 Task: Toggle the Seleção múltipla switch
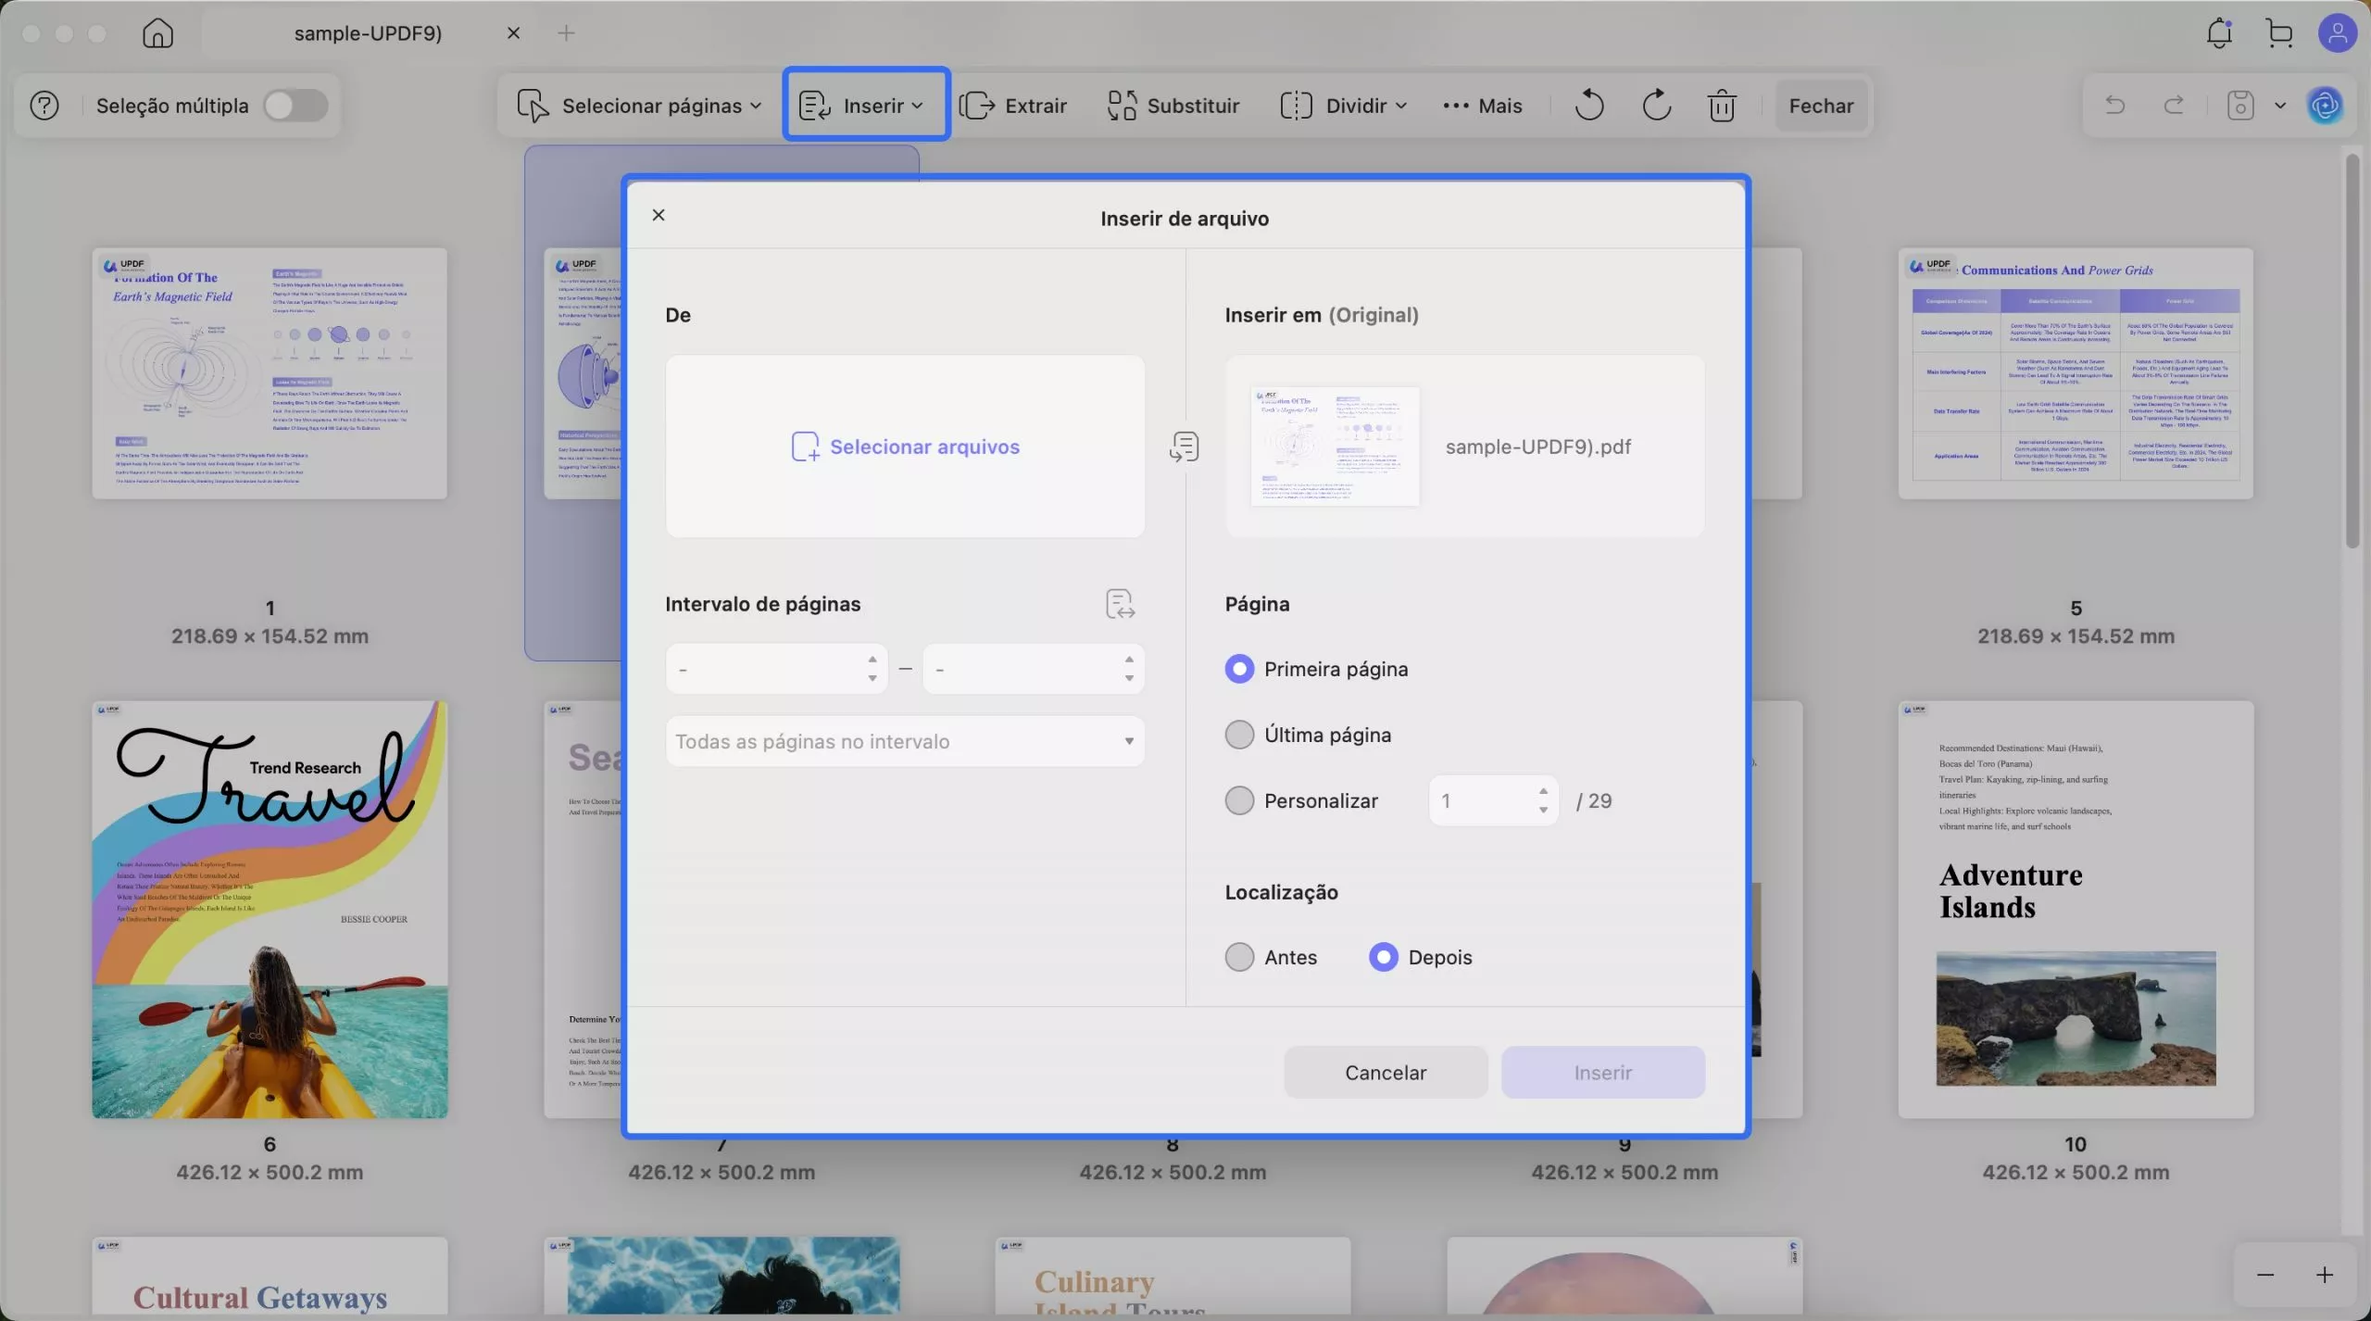(295, 106)
